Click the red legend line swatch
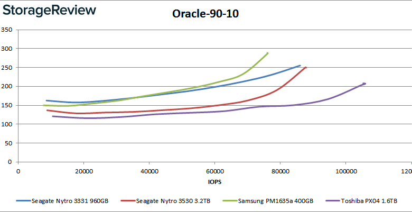This screenshot has height=212, width=412. pyautogui.click(x=128, y=201)
